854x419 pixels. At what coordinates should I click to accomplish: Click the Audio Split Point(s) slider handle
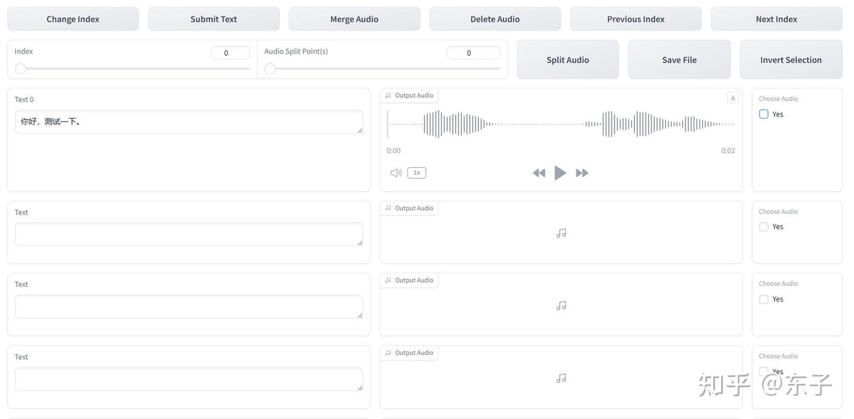coord(270,69)
